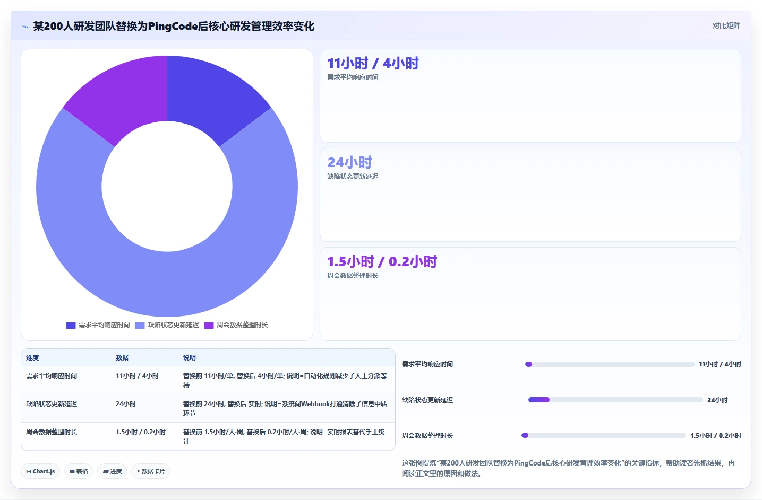
Task: Click table value 1.5小时 / 0.2小时
Action: click(141, 432)
